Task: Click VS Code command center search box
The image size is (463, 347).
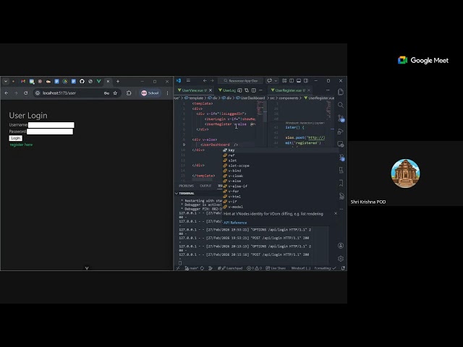Action: click(240, 80)
